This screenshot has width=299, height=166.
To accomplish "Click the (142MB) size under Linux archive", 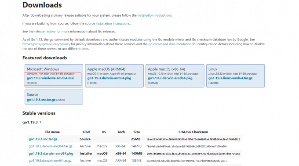I will click(x=214, y=83).
